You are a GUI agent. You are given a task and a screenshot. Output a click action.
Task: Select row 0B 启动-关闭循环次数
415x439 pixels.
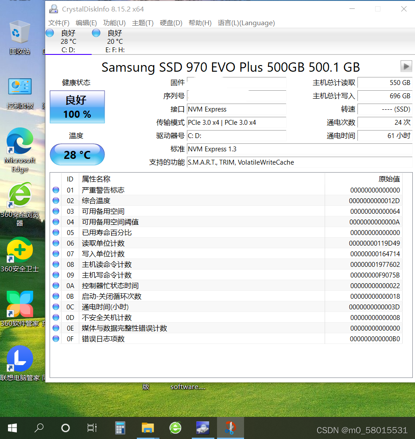click(226, 296)
